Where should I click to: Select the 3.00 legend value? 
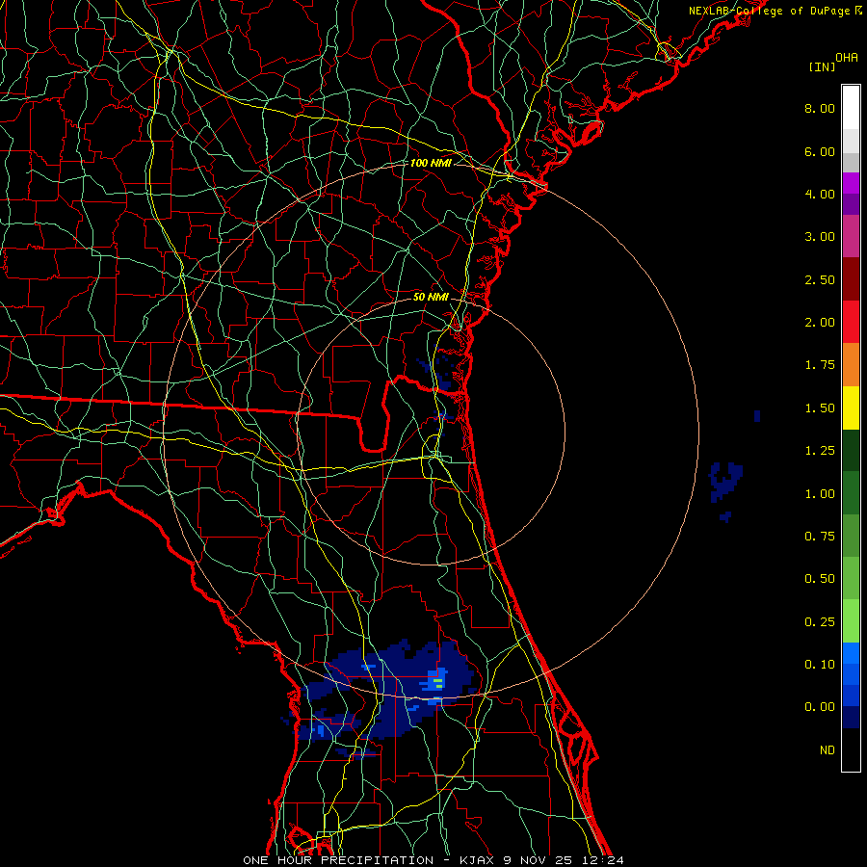coord(820,237)
